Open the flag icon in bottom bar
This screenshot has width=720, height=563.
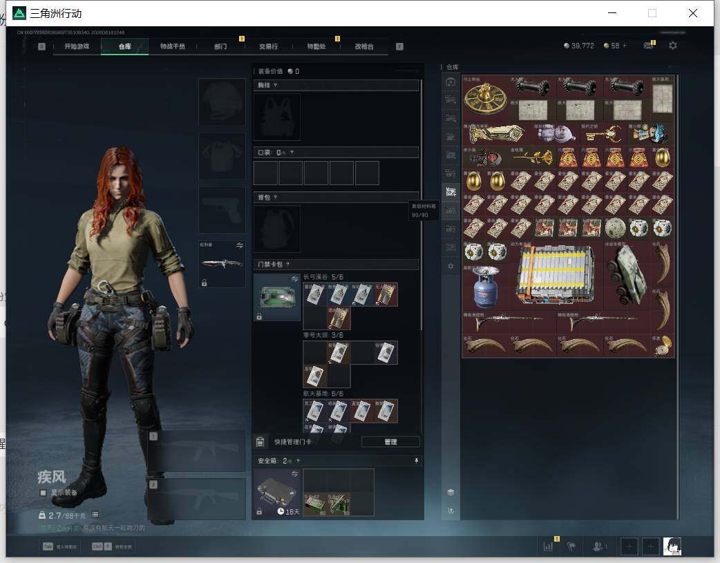[571, 546]
